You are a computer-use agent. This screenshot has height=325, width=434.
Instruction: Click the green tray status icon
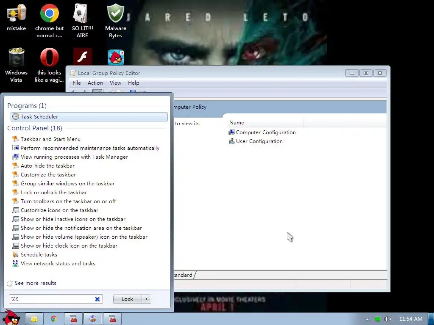[378, 319]
